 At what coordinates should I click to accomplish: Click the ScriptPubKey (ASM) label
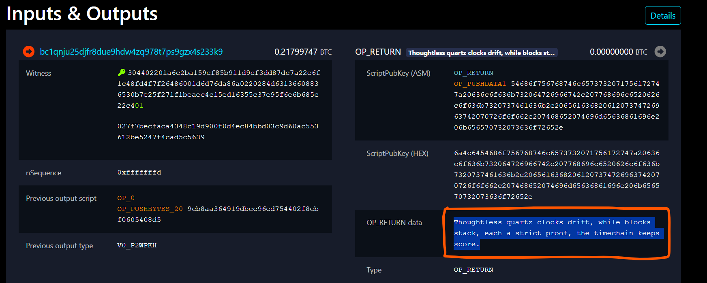click(x=398, y=73)
